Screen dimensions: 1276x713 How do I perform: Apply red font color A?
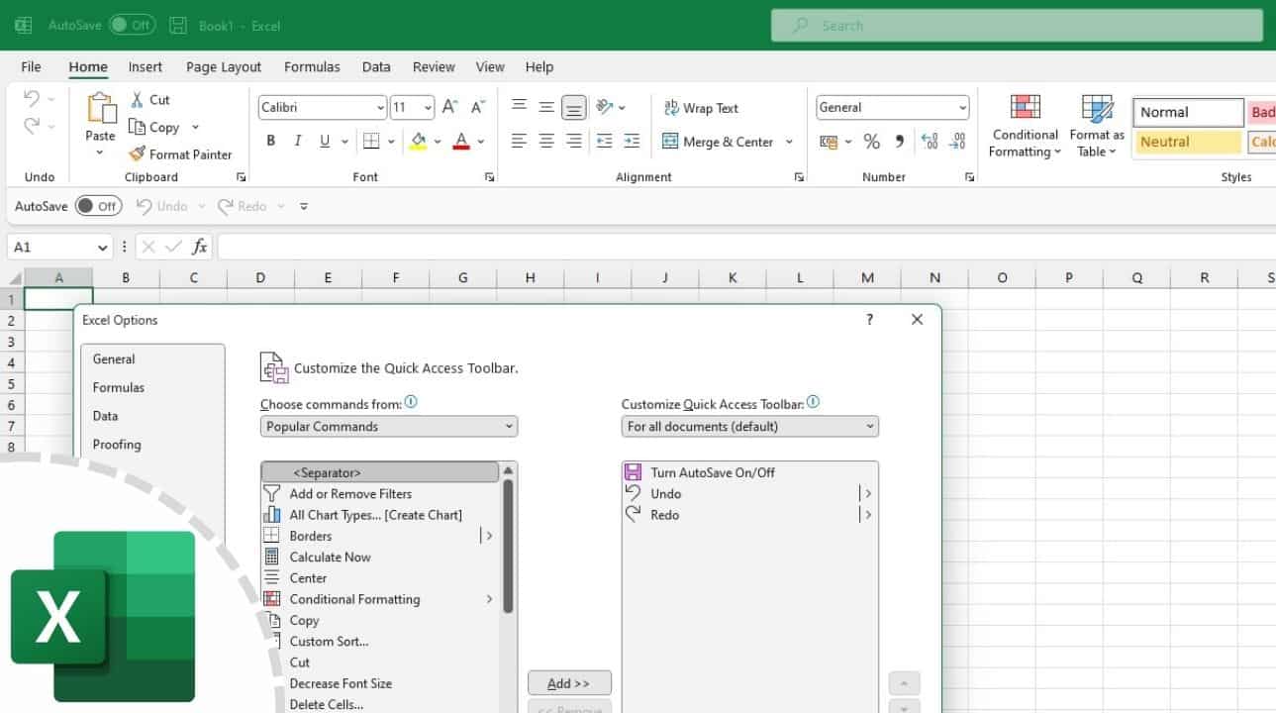460,142
